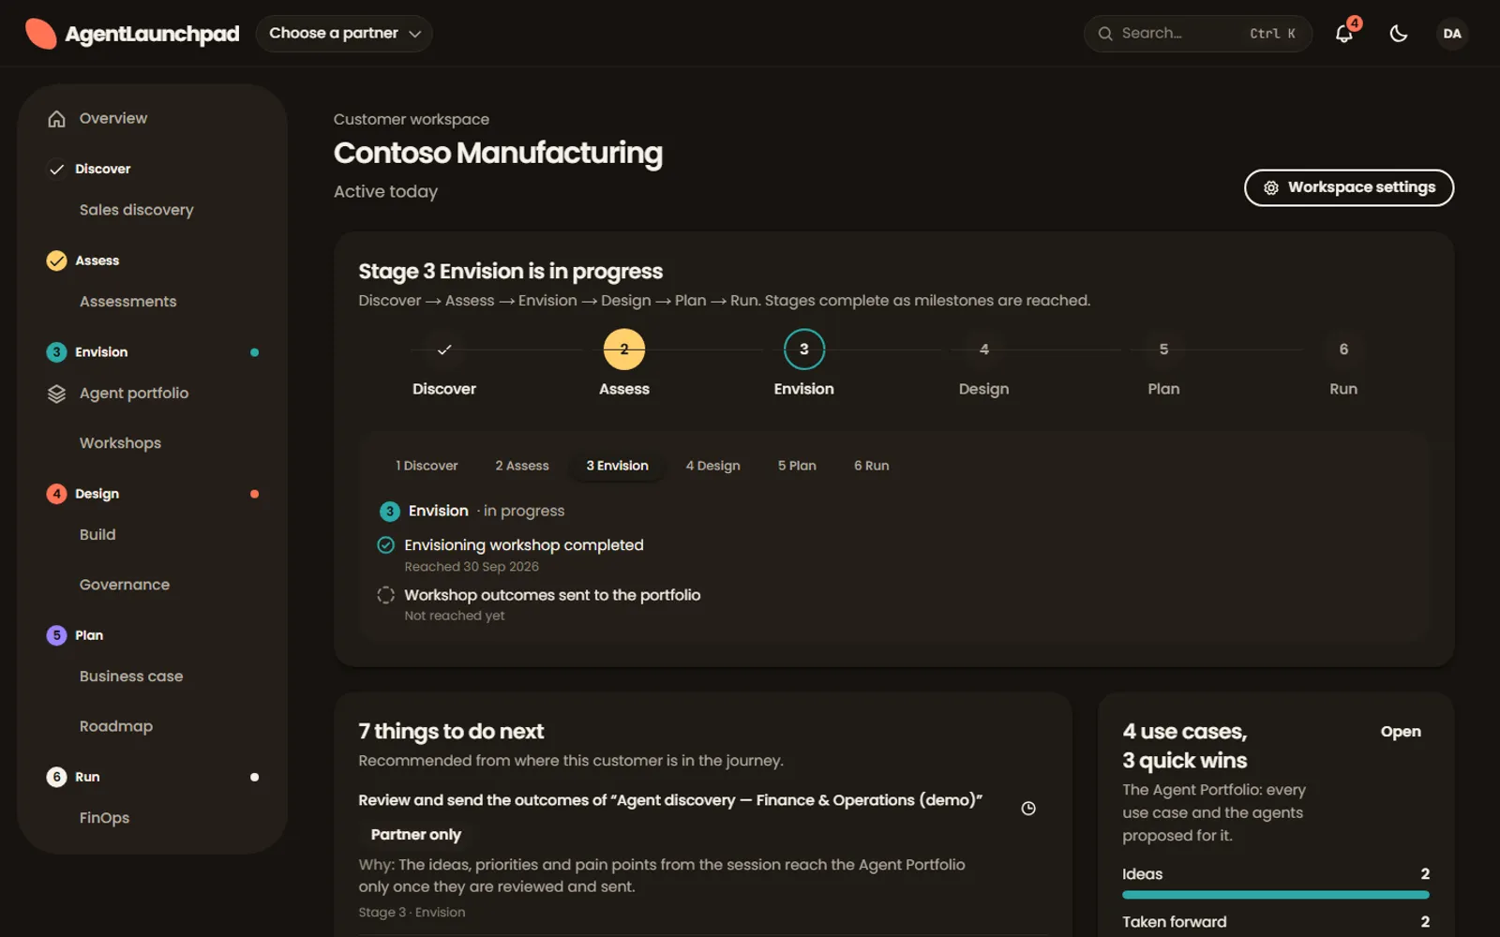Viewport: 1500px width, 937px height.
Task: Click the Envision status dot in sidebar
Action: tap(254, 352)
